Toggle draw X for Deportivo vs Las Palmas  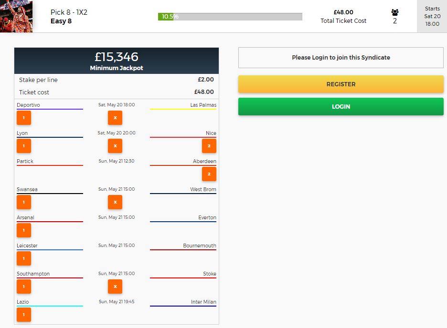(115, 118)
